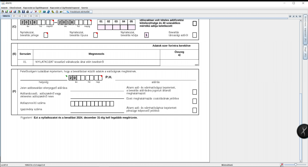Click the v.2.87.0 version text
308x167 pixels.
pyautogui.click(x=4, y=165)
